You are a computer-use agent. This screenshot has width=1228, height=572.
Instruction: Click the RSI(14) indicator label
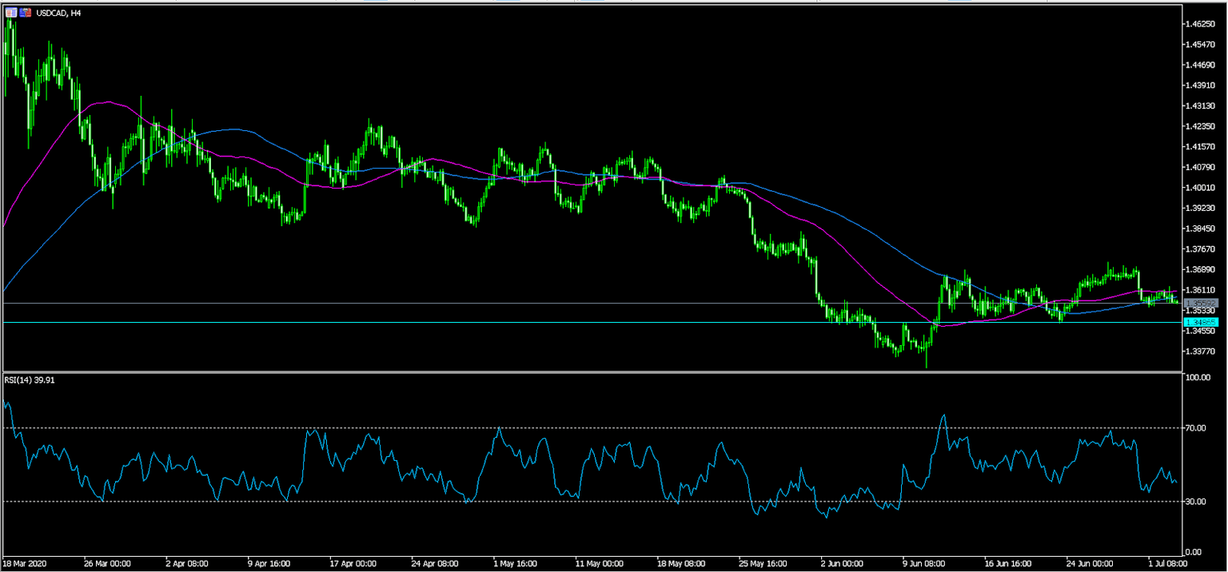point(29,379)
